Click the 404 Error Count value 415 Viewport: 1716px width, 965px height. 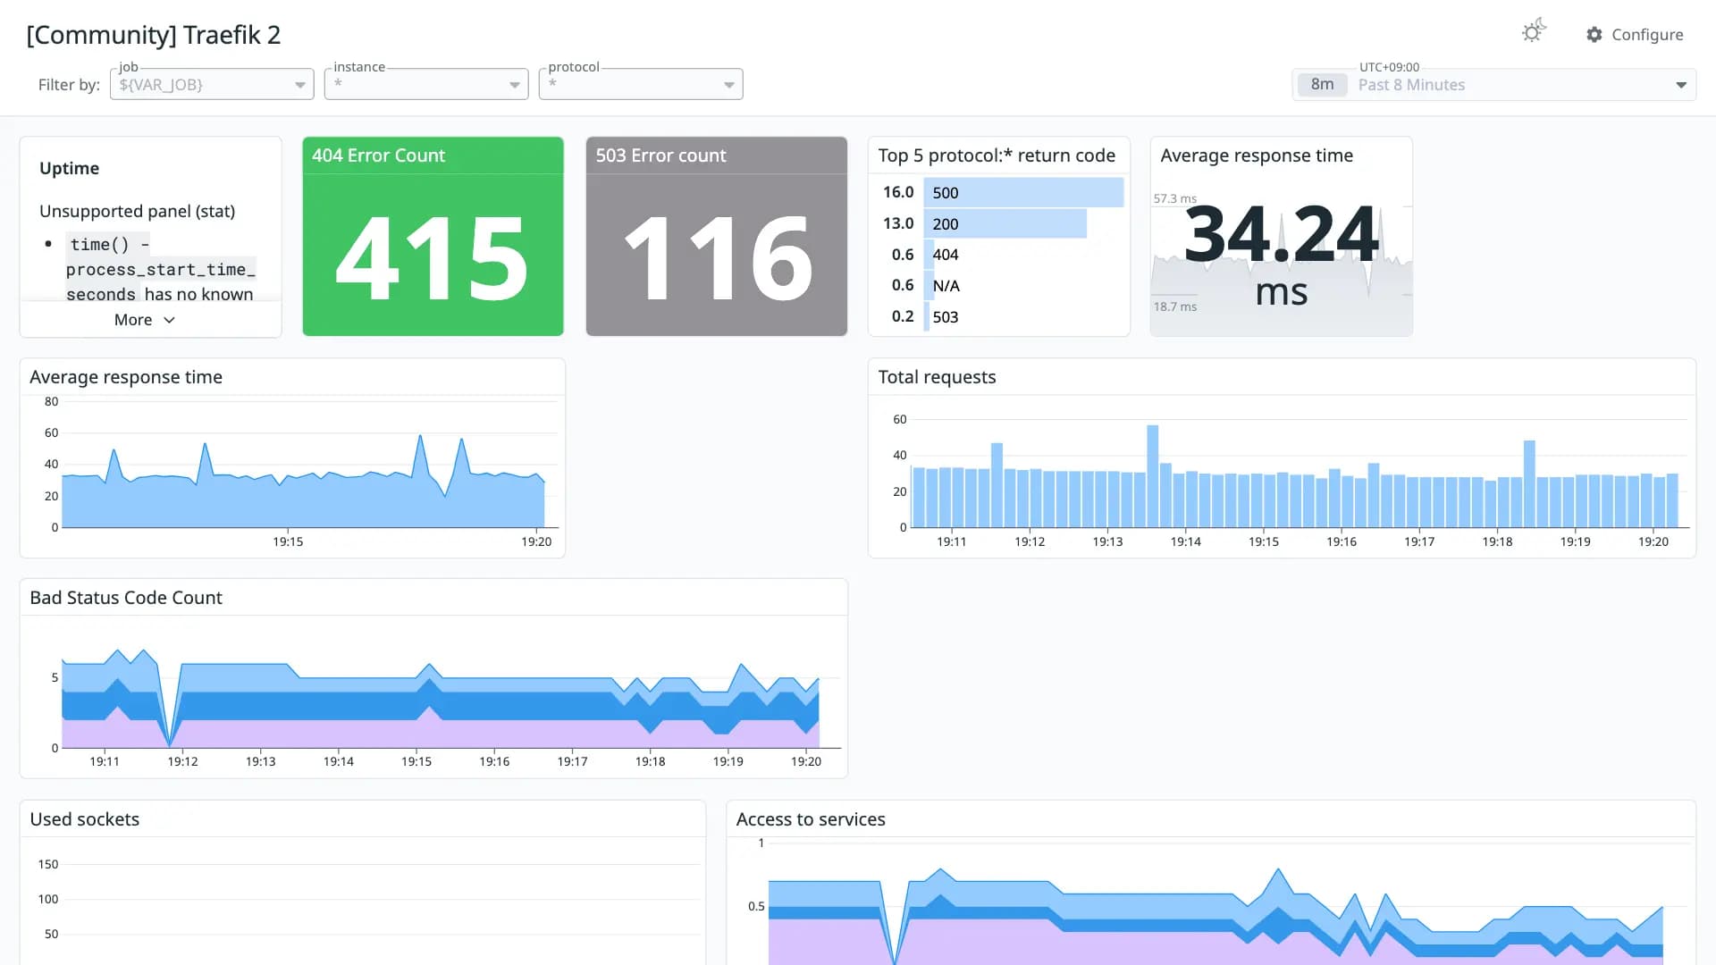pos(433,259)
